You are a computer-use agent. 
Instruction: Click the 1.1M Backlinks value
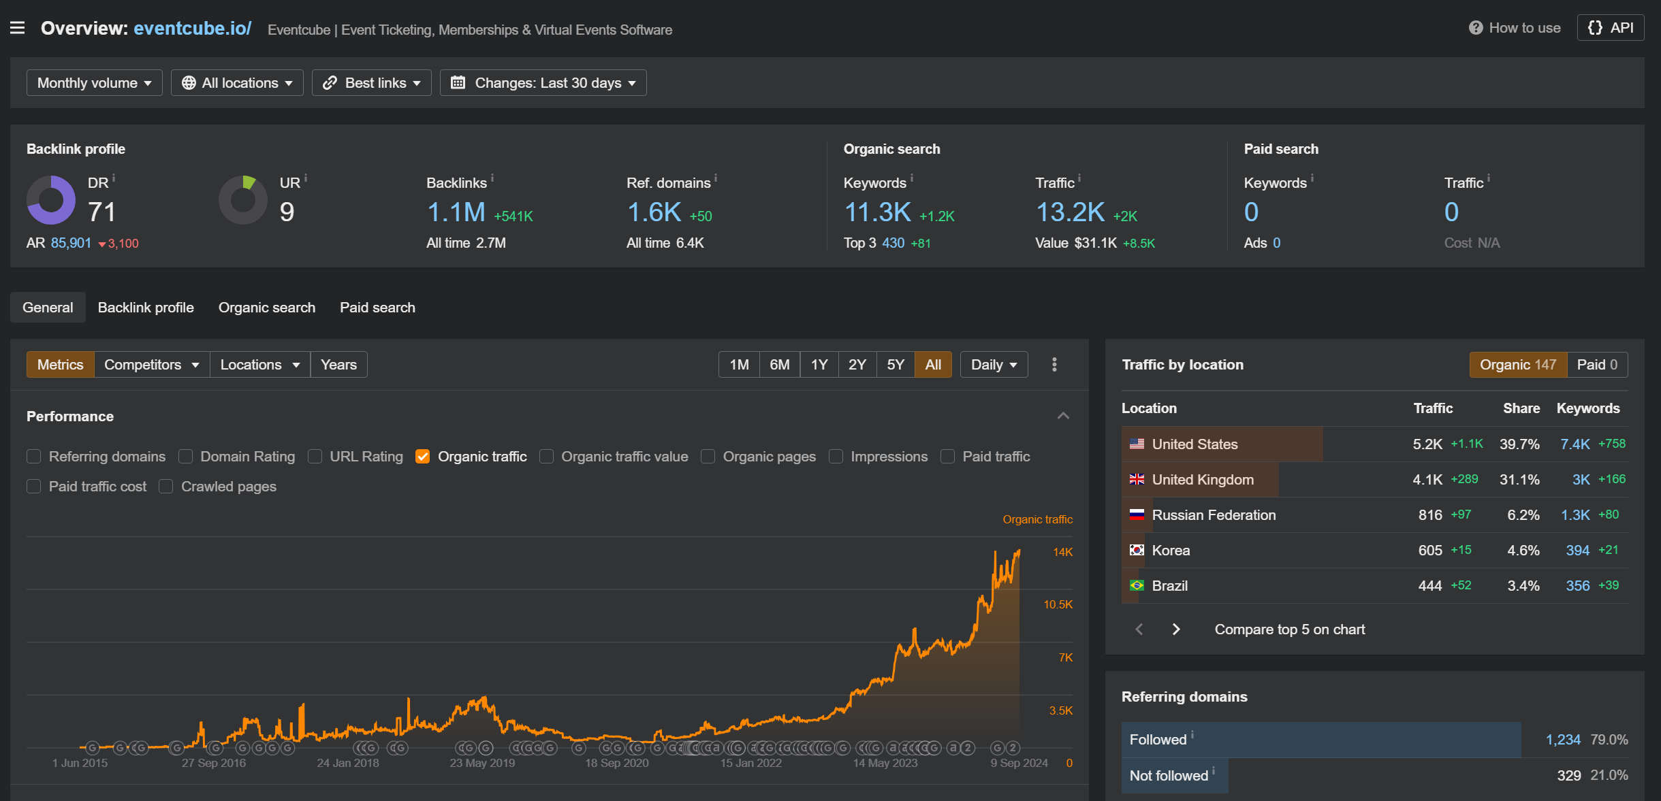[x=456, y=212]
